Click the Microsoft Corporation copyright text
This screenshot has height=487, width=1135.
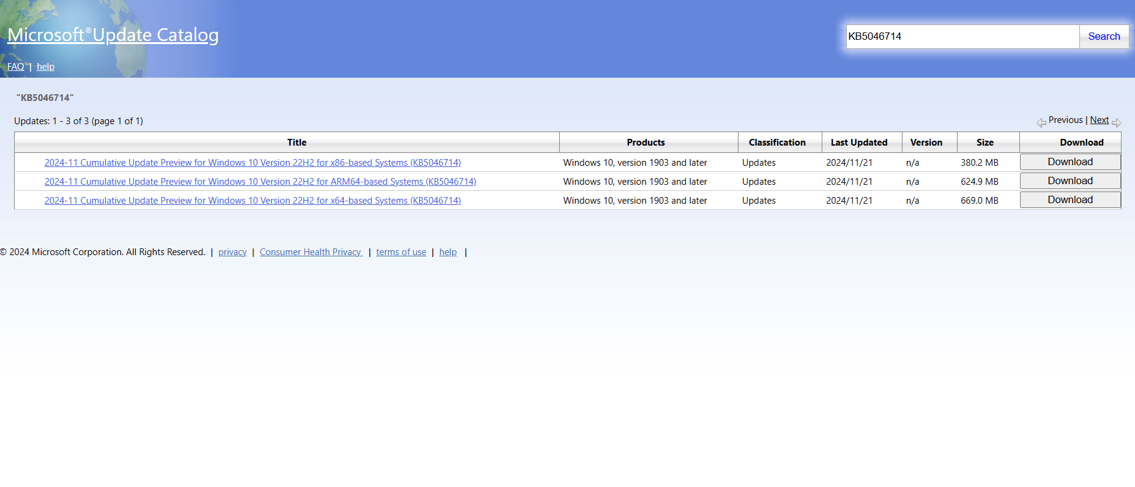103,252
